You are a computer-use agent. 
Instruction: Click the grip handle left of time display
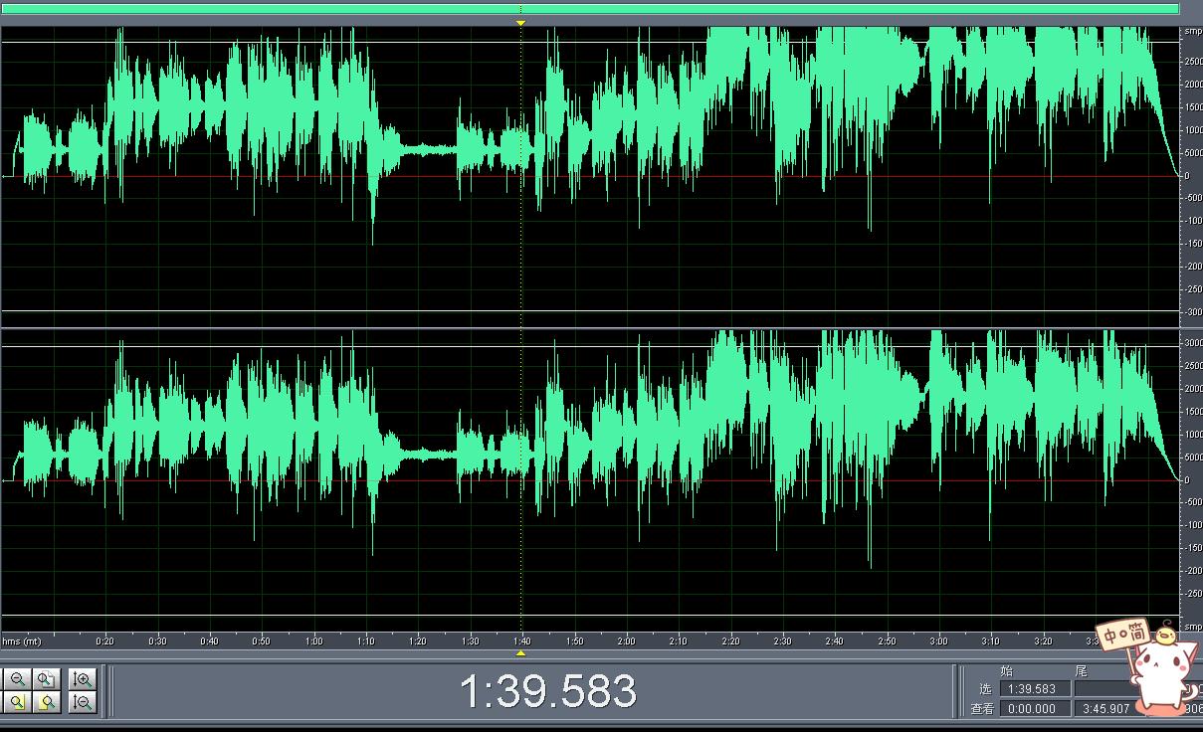[106, 690]
